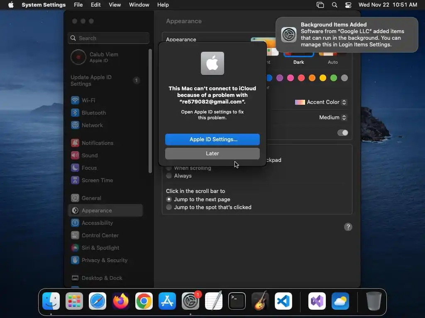Open Bluetooth icon in sidebar
The image size is (425, 318).
click(75, 113)
